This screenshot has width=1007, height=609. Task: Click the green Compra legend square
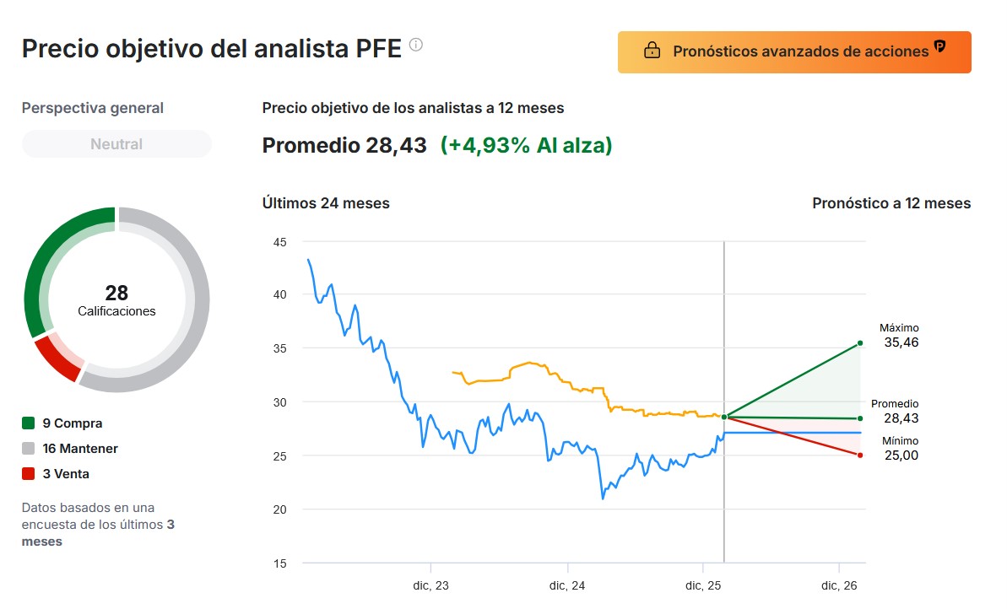click(x=29, y=423)
